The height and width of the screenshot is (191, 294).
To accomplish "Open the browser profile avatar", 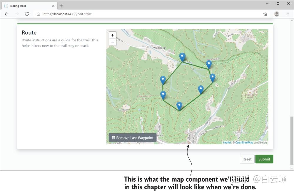I will (277, 14).
